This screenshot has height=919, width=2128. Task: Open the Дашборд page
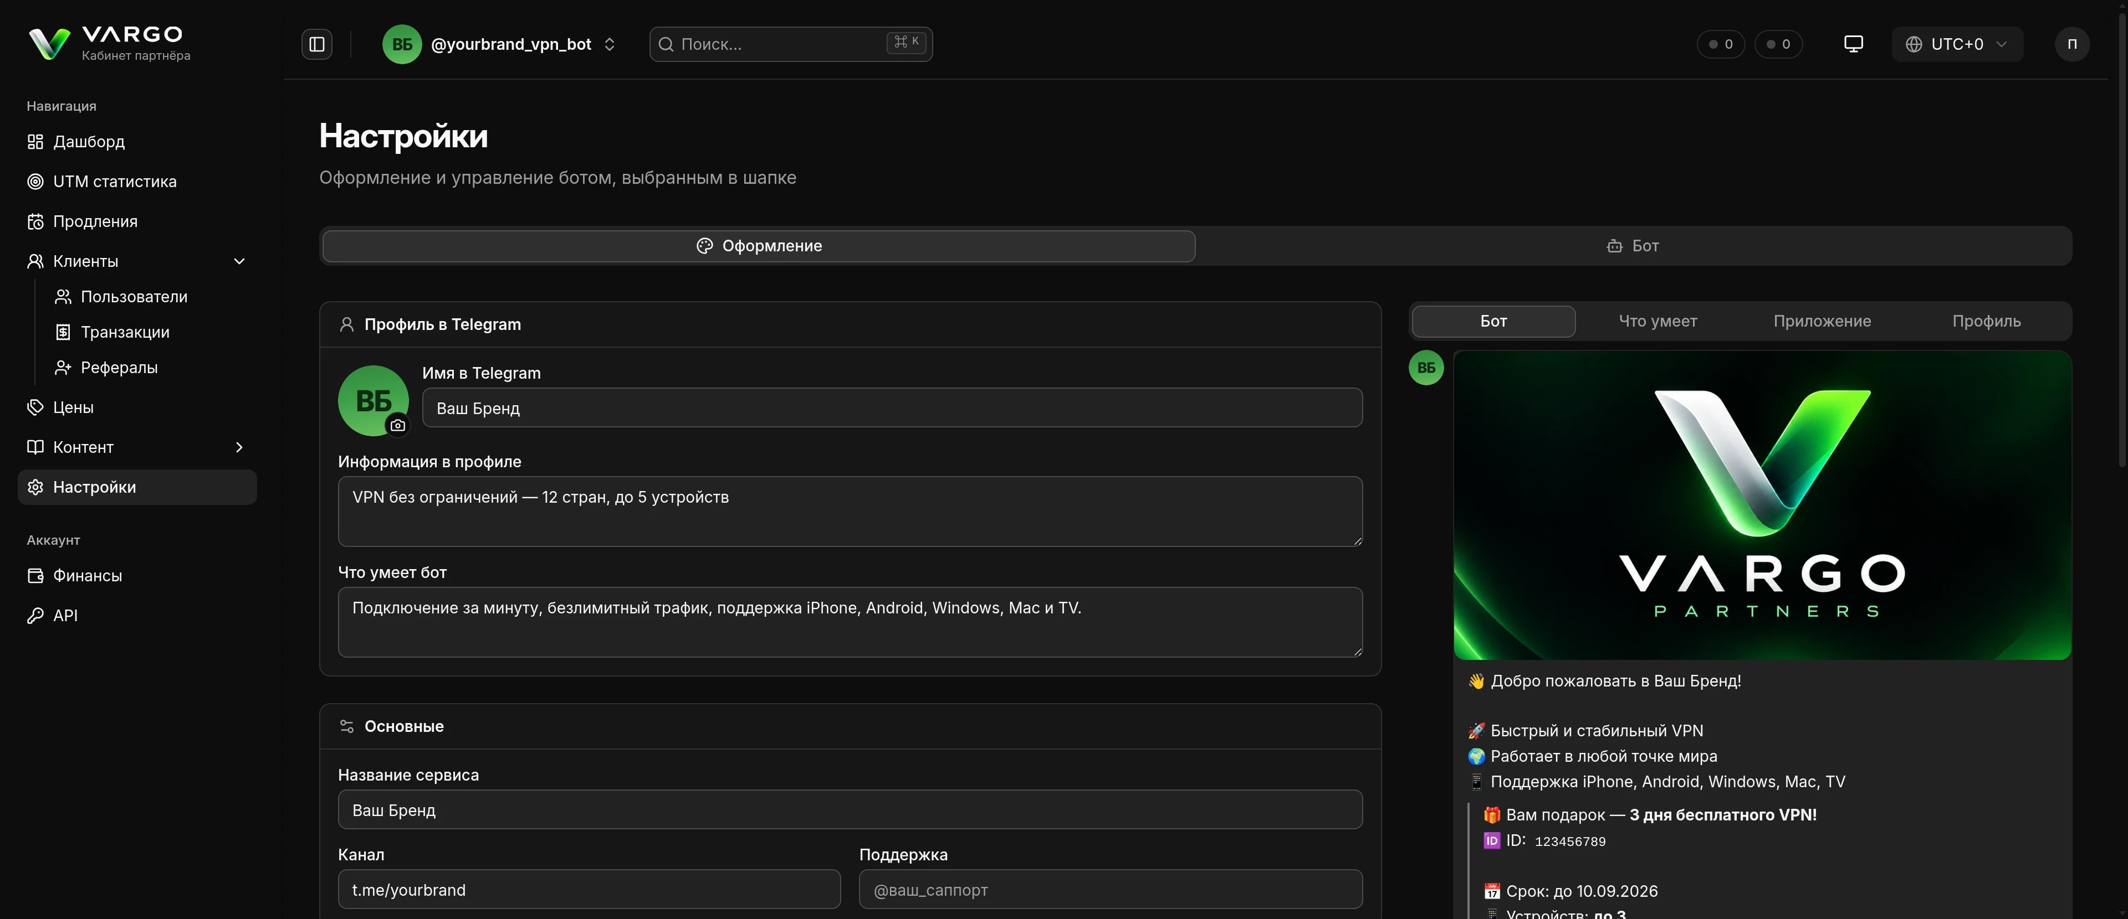137,142
